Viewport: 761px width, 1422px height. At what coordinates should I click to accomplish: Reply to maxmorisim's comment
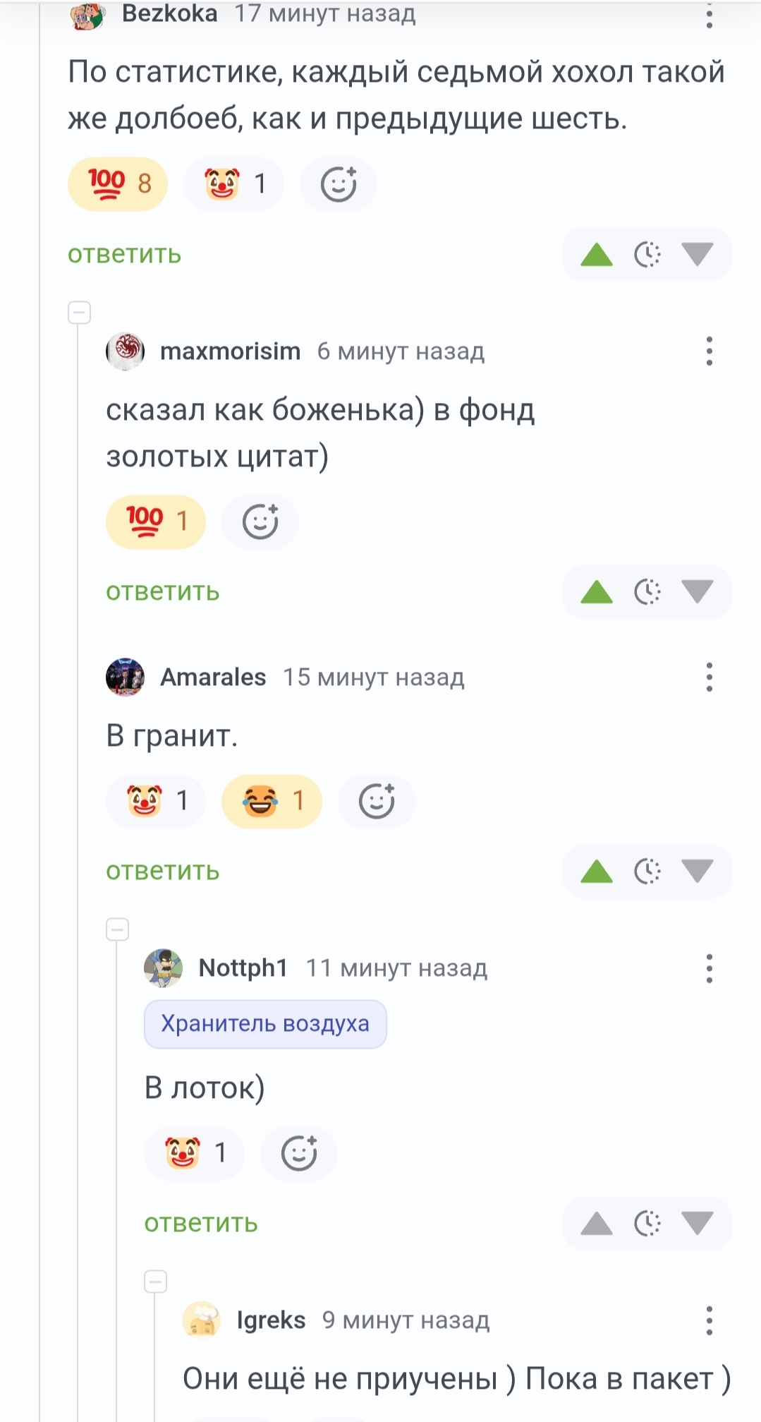click(x=163, y=592)
